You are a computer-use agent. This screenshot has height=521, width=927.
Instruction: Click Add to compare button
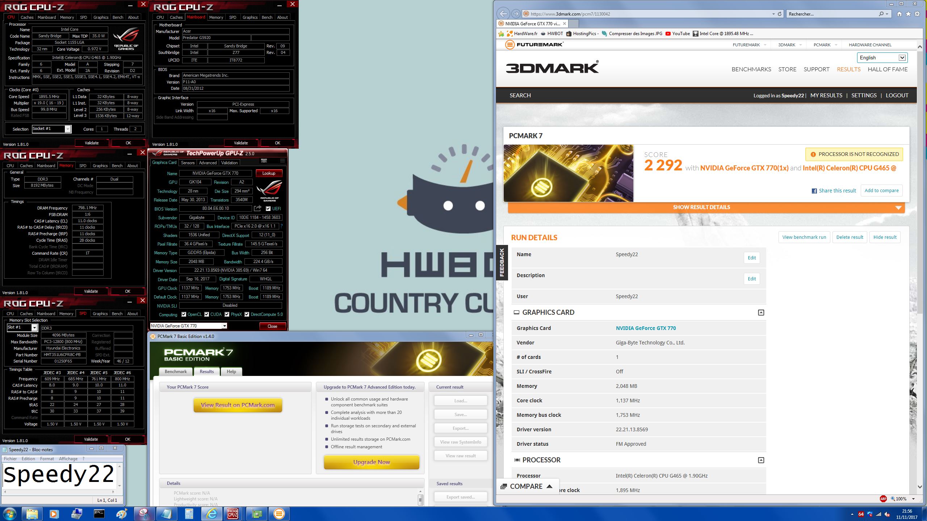click(x=881, y=191)
